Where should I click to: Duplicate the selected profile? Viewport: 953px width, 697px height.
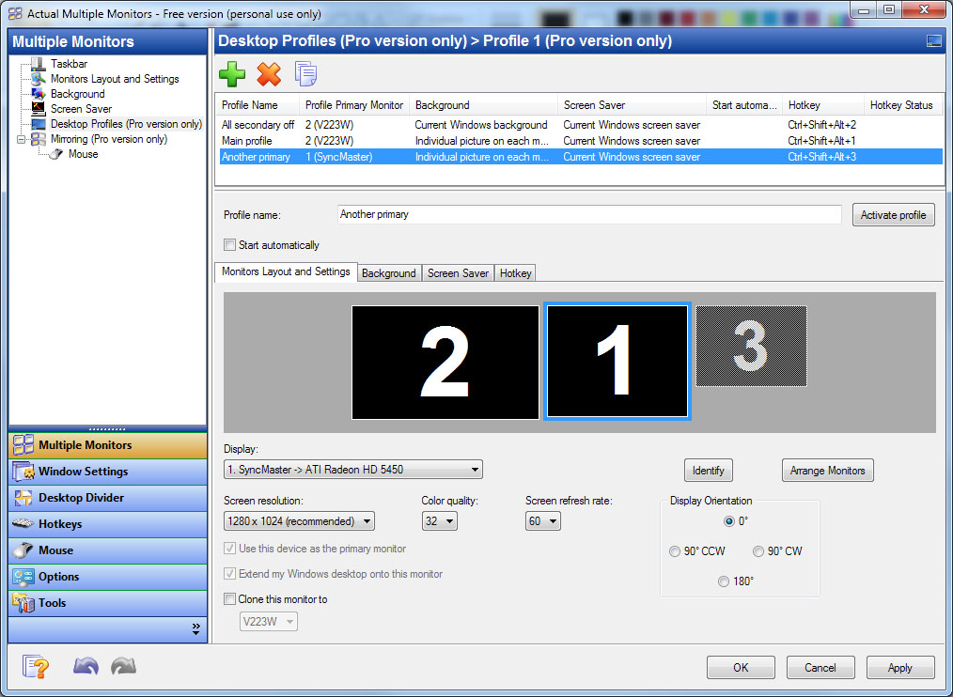(x=305, y=72)
